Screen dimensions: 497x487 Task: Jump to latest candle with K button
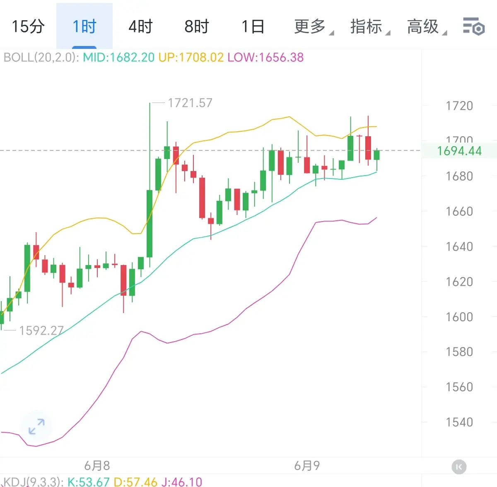pyautogui.click(x=459, y=467)
